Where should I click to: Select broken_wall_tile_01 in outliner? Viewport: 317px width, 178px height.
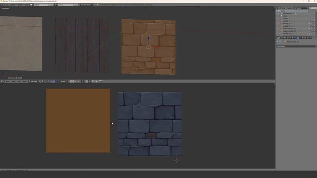pyautogui.click(x=289, y=29)
